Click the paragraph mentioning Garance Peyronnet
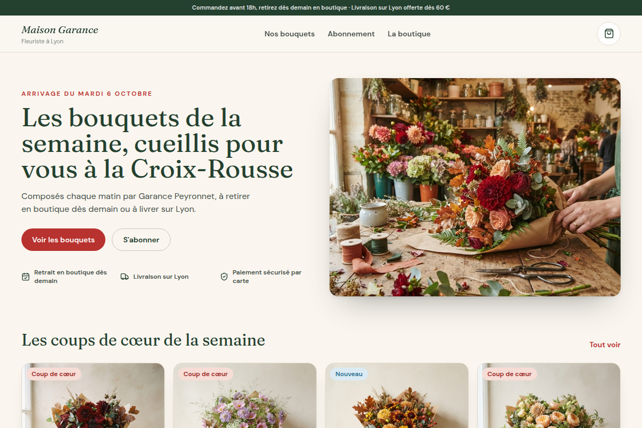The height and width of the screenshot is (428, 642). click(x=136, y=203)
